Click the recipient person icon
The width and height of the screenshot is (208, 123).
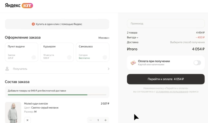pos(7,69)
